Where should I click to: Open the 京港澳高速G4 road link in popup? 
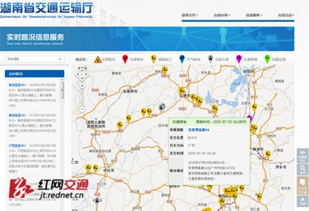(198, 129)
